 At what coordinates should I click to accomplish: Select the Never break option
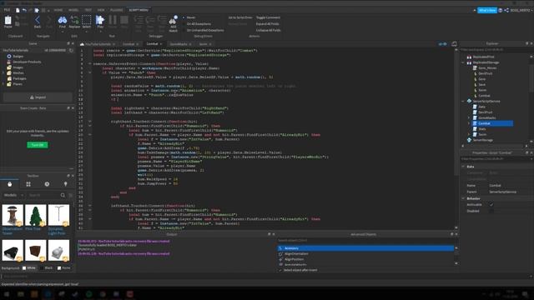(x=189, y=17)
